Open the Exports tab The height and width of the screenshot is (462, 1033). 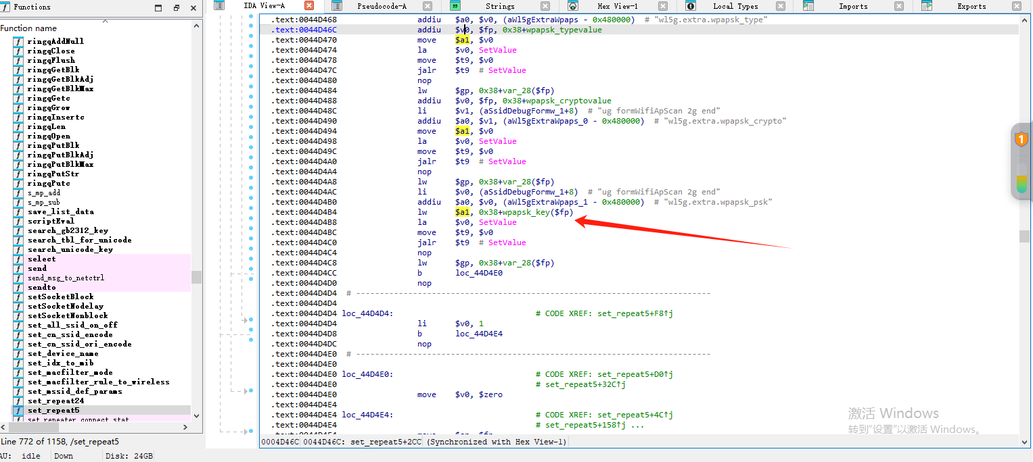click(x=971, y=6)
